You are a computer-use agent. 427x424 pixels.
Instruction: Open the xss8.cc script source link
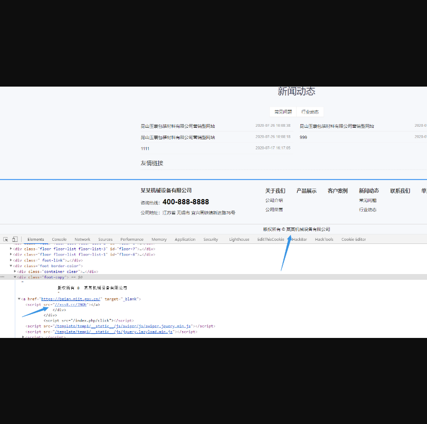coord(71,305)
